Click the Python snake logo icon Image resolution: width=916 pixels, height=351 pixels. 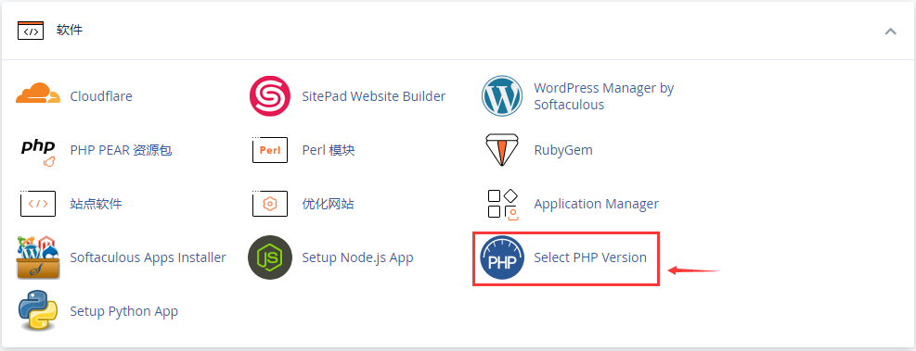click(x=38, y=311)
